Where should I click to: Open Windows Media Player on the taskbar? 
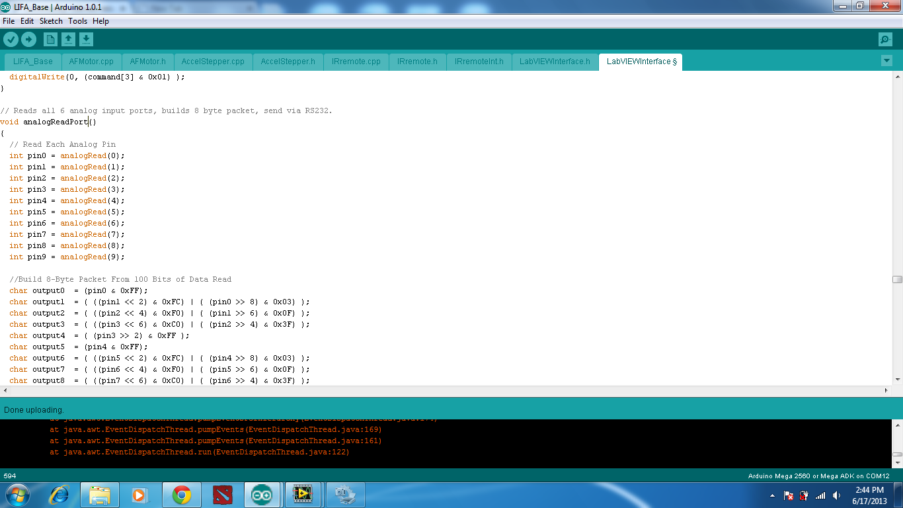point(139,495)
